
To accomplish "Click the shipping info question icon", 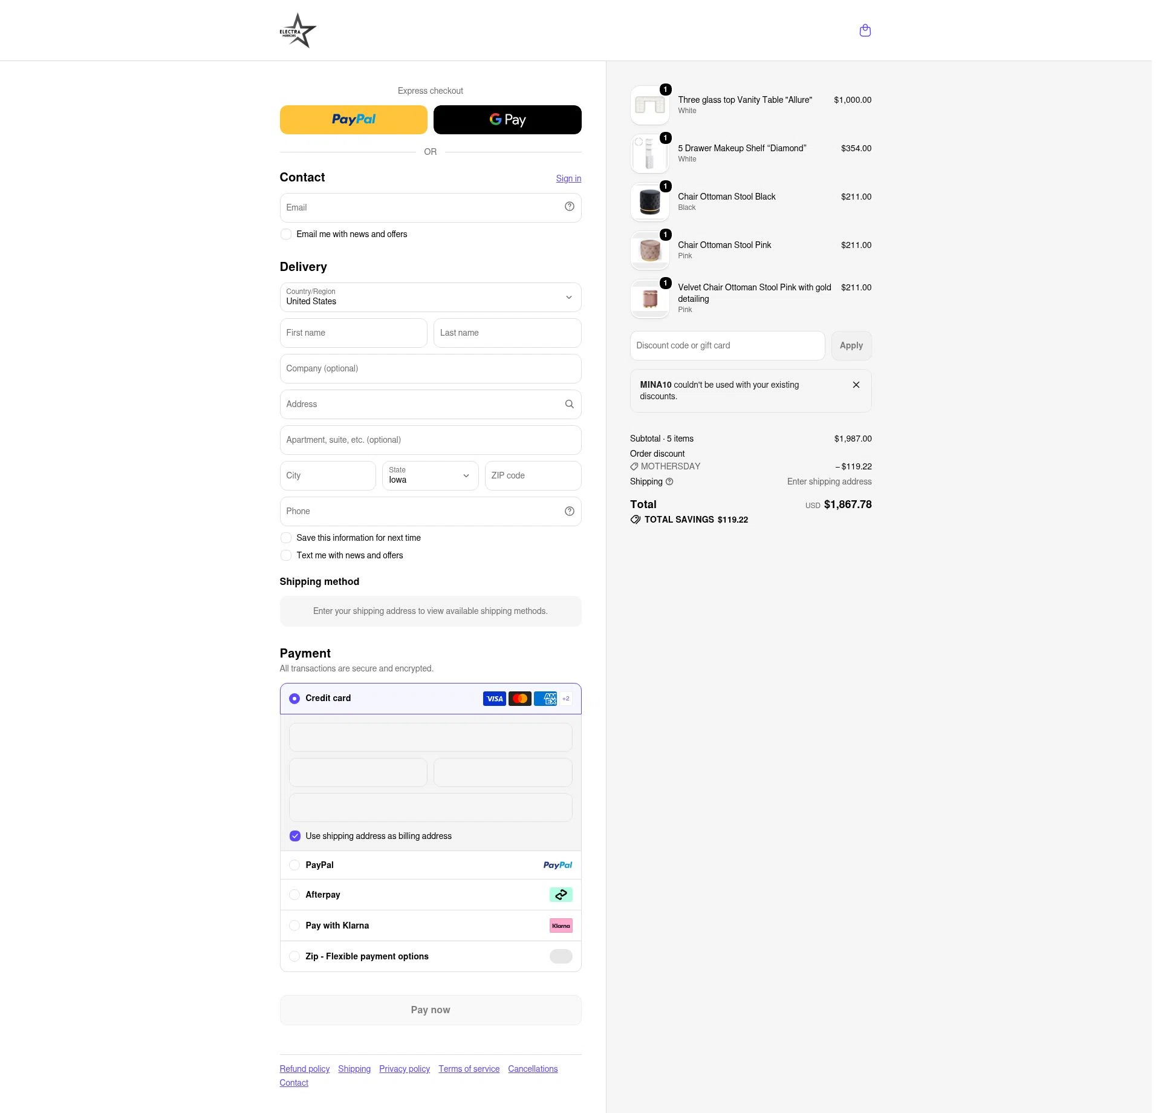I will 669,481.
